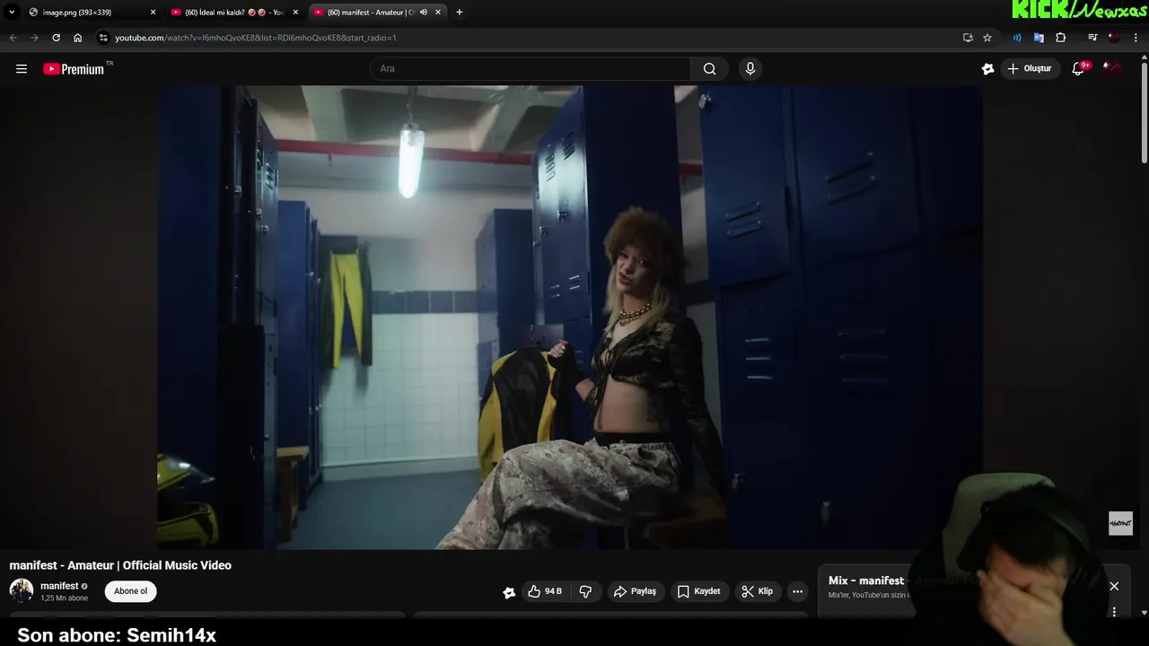Close the İdeal mi kaldı? tab
The width and height of the screenshot is (1149, 646).
click(x=295, y=13)
